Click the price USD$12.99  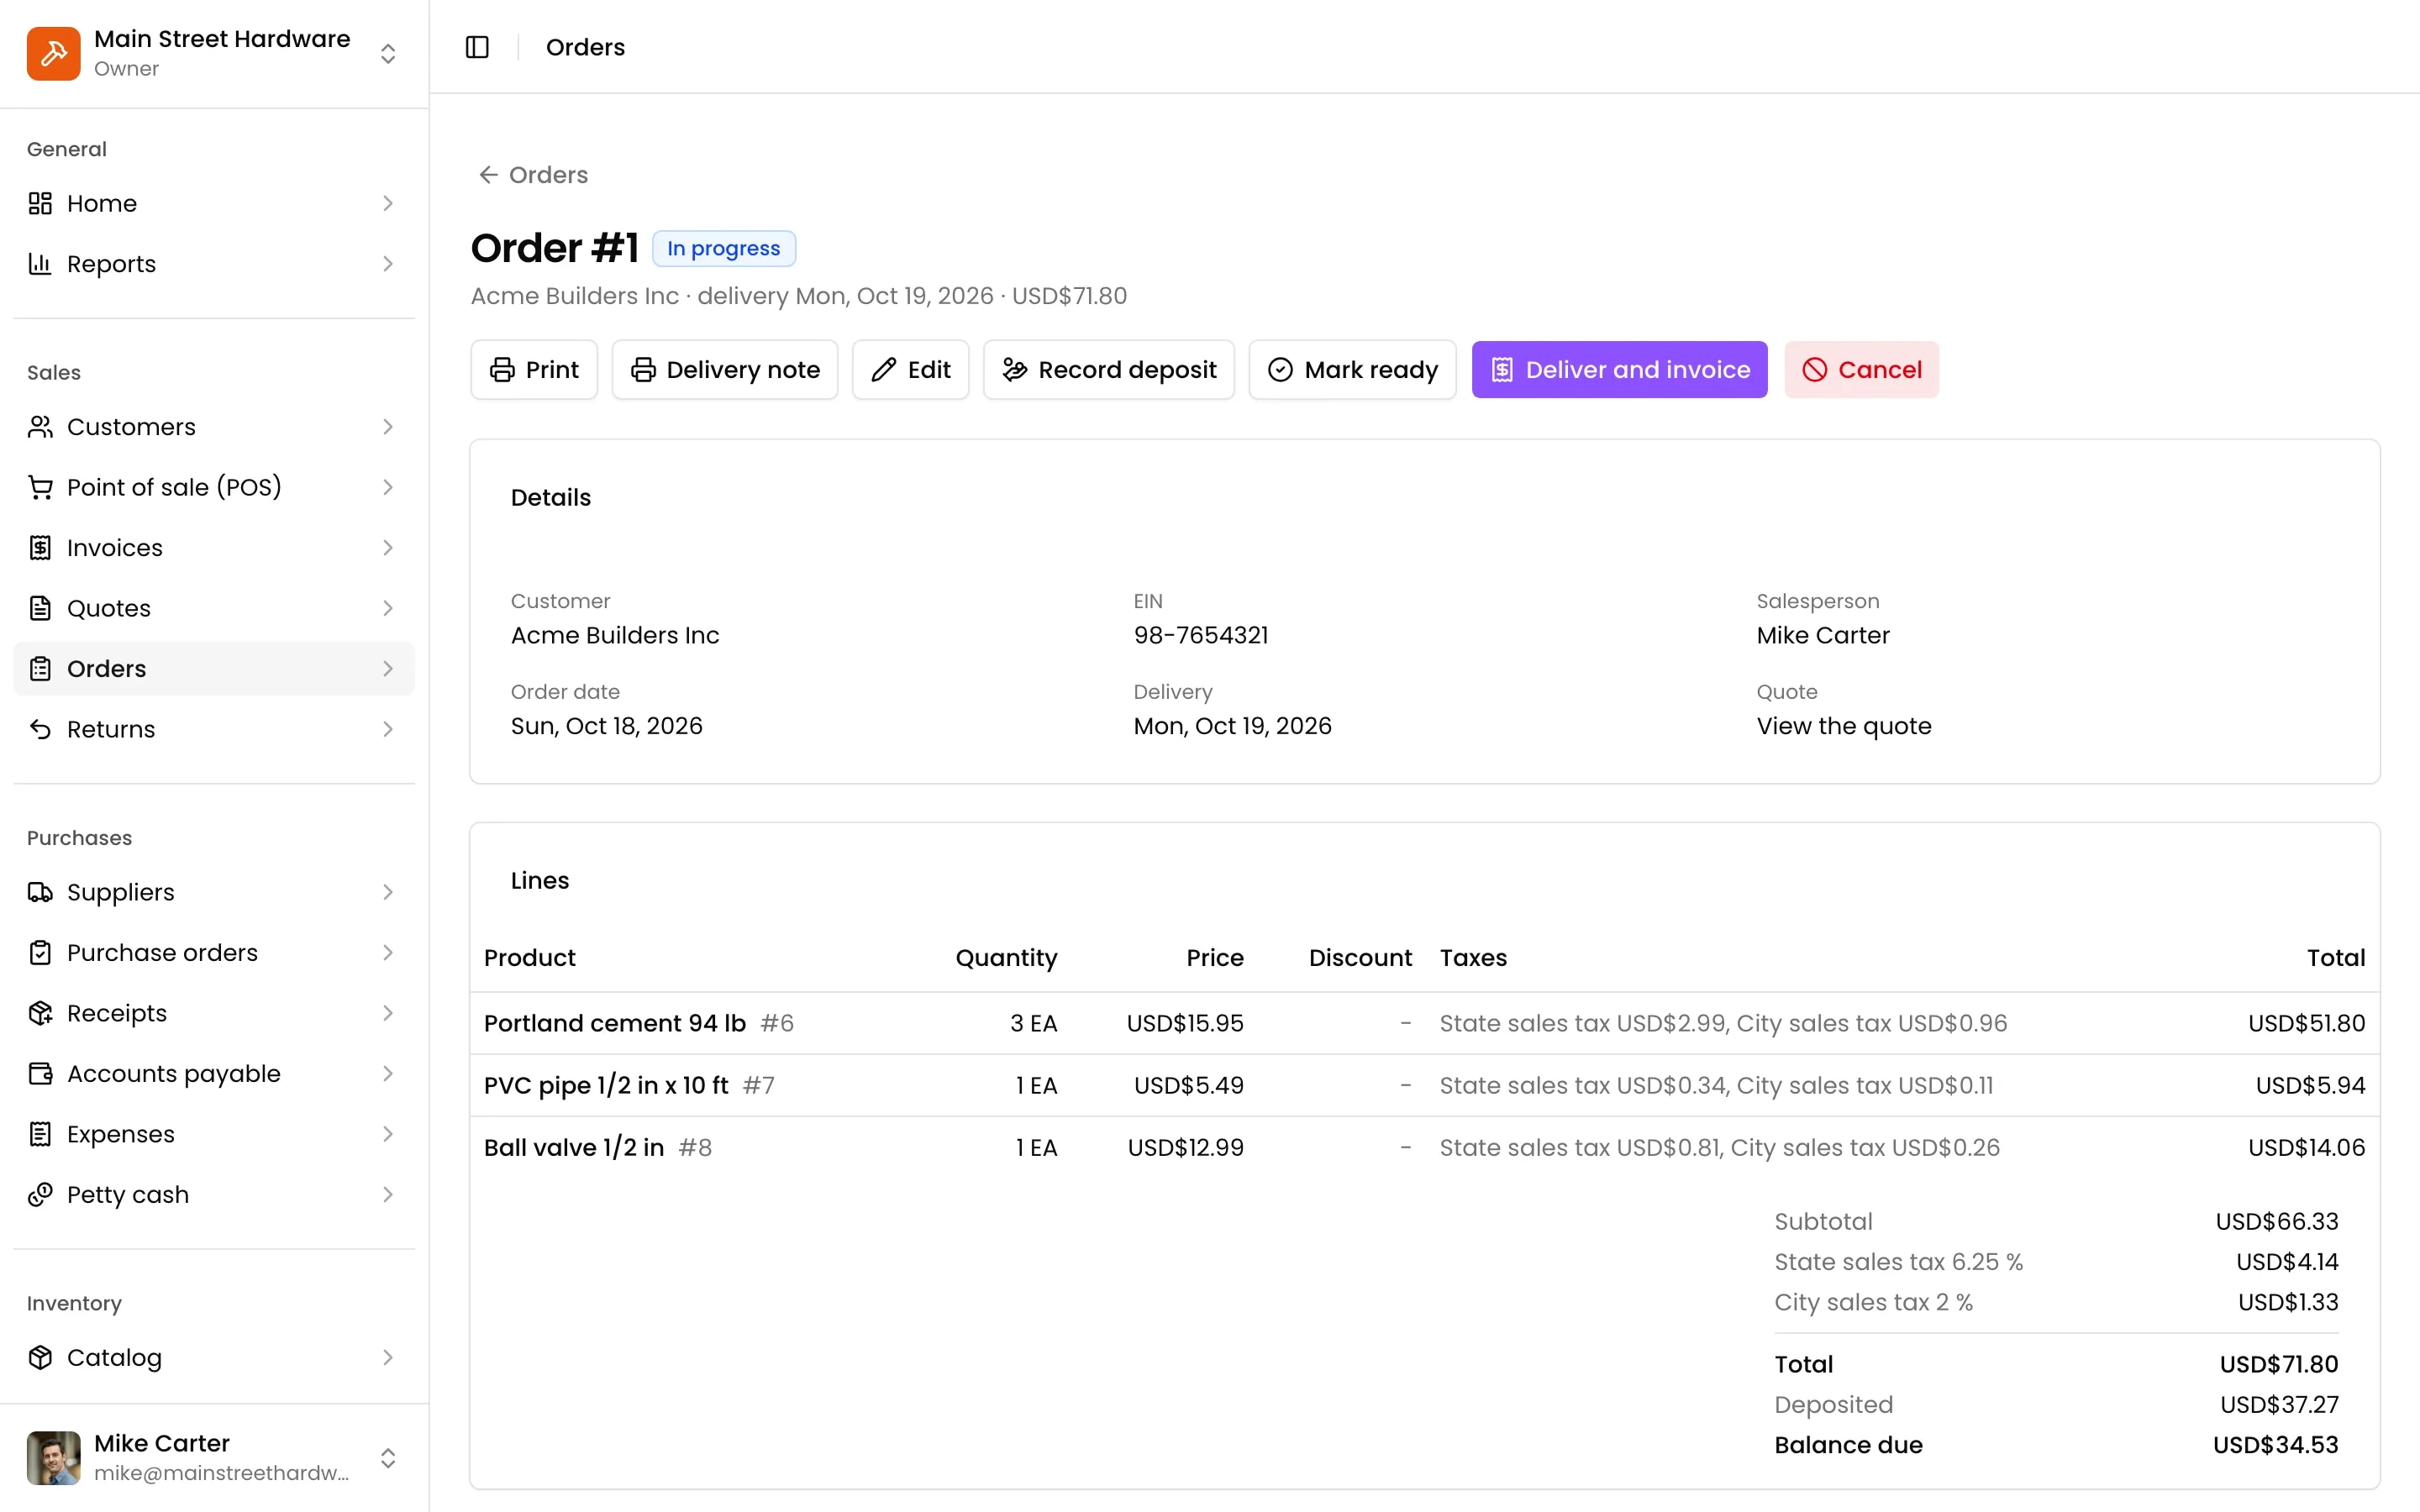click(1185, 1147)
